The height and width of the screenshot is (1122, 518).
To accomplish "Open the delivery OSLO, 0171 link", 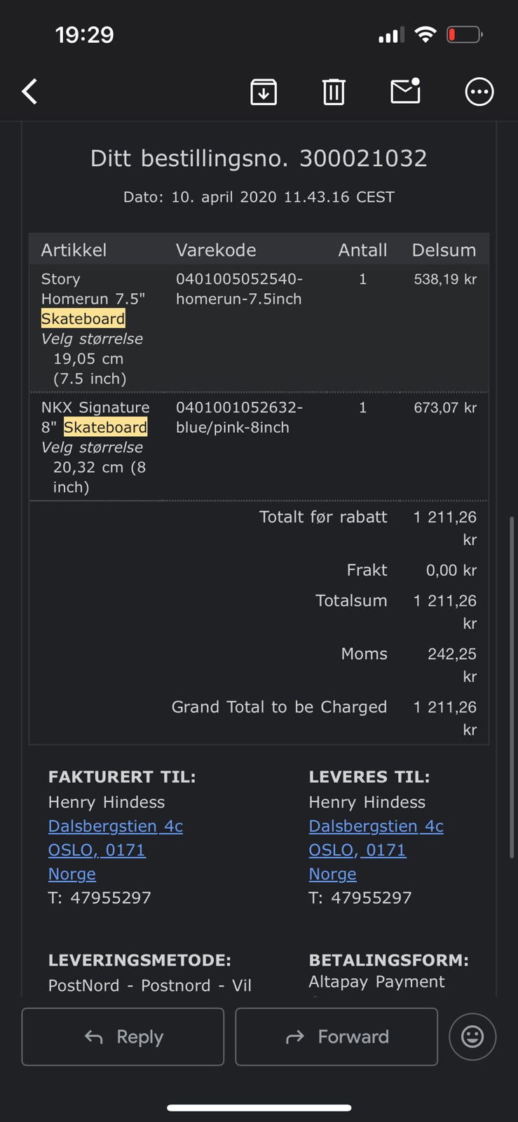I will (357, 850).
